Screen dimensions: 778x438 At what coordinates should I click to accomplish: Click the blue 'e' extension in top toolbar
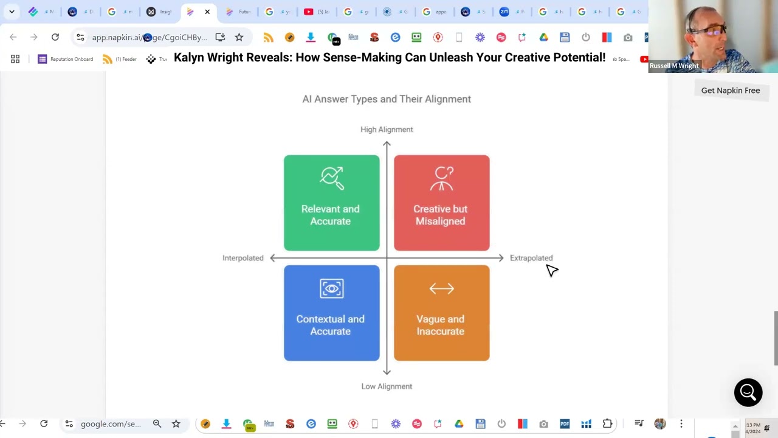click(395, 38)
